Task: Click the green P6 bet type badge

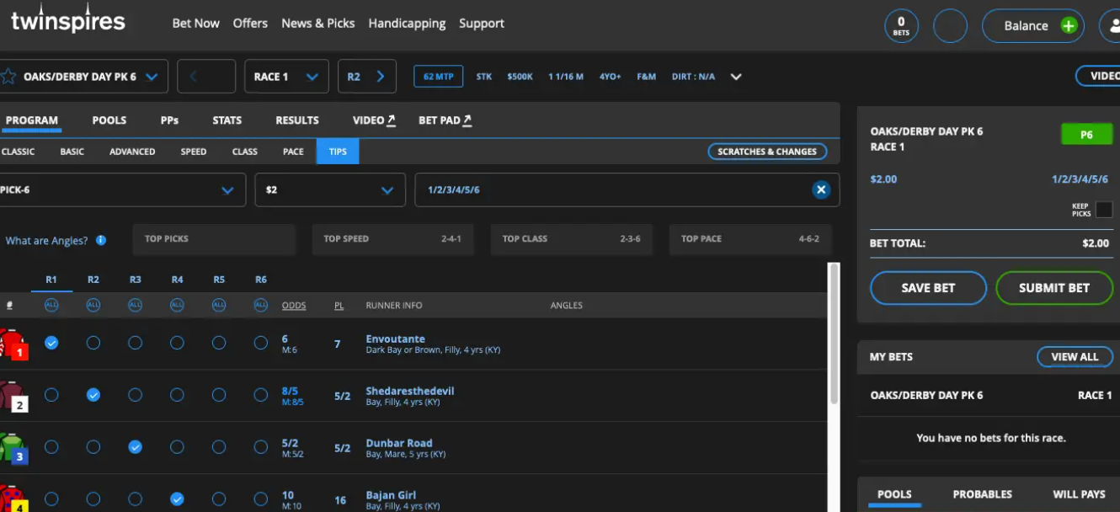Action: 1086,134
